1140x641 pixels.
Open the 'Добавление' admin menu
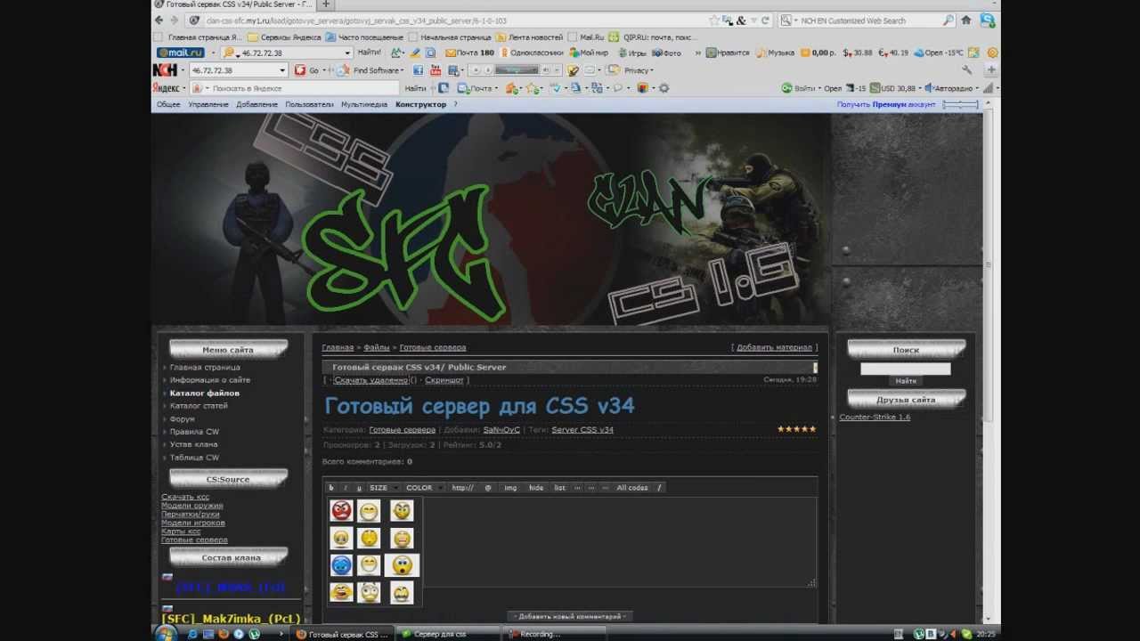click(x=256, y=104)
